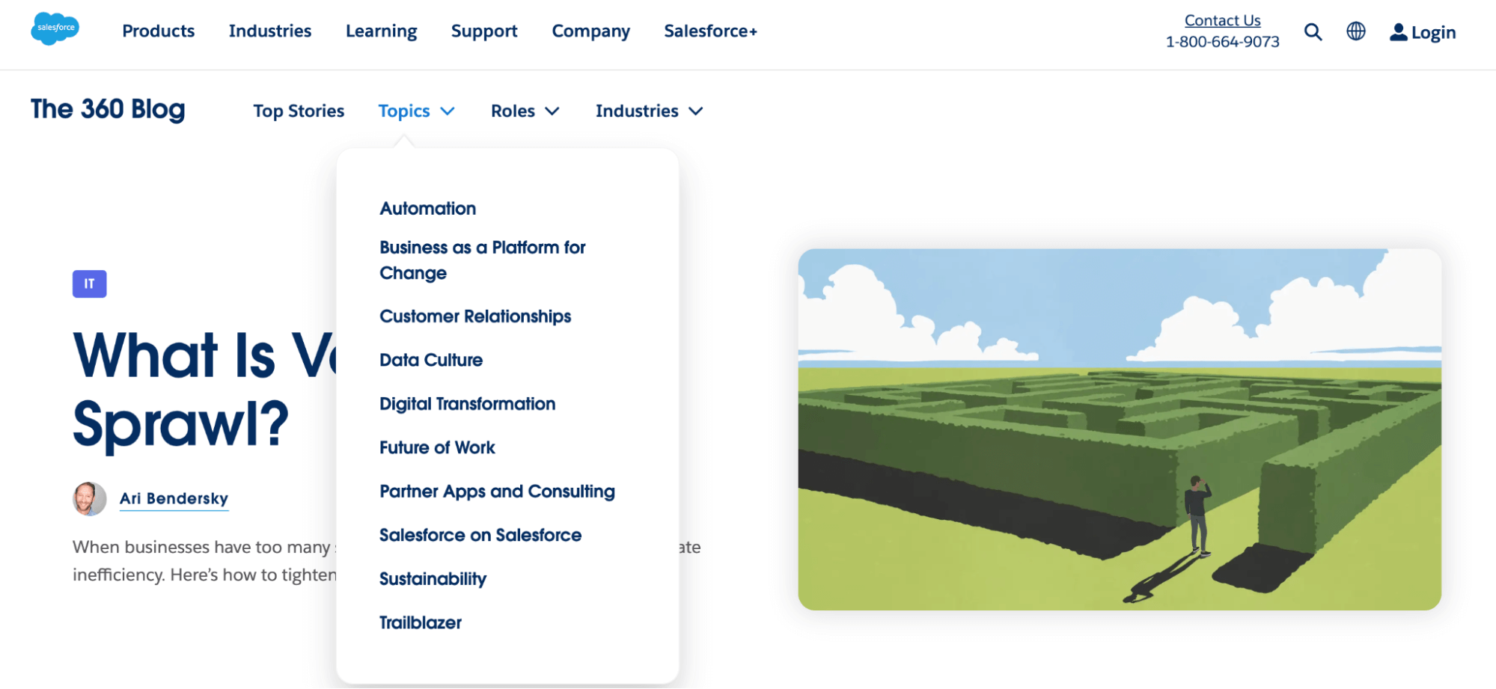Image resolution: width=1496 pixels, height=689 pixels.
Task: Click the Contact Us link
Action: coord(1222,20)
